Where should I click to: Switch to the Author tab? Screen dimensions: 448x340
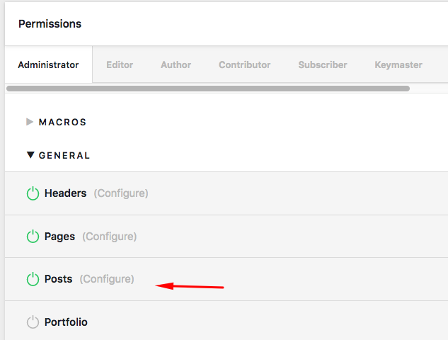click(176, 64)
